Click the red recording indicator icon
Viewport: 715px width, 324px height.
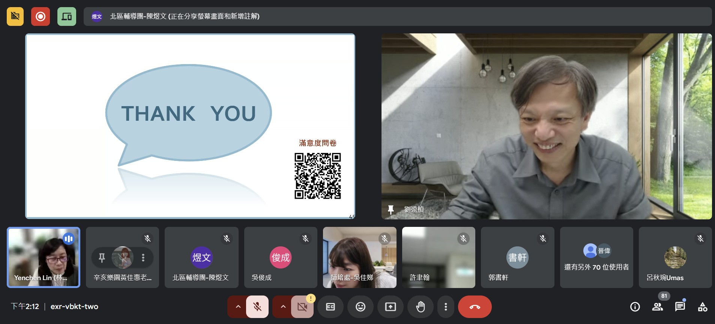pos(41,16)
